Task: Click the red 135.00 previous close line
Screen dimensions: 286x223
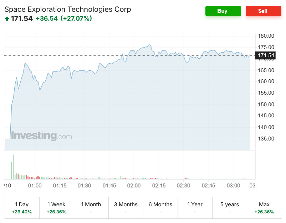Action: click(130, 139)
